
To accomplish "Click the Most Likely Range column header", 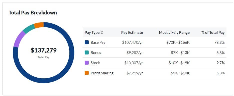I will pos(174,32).
